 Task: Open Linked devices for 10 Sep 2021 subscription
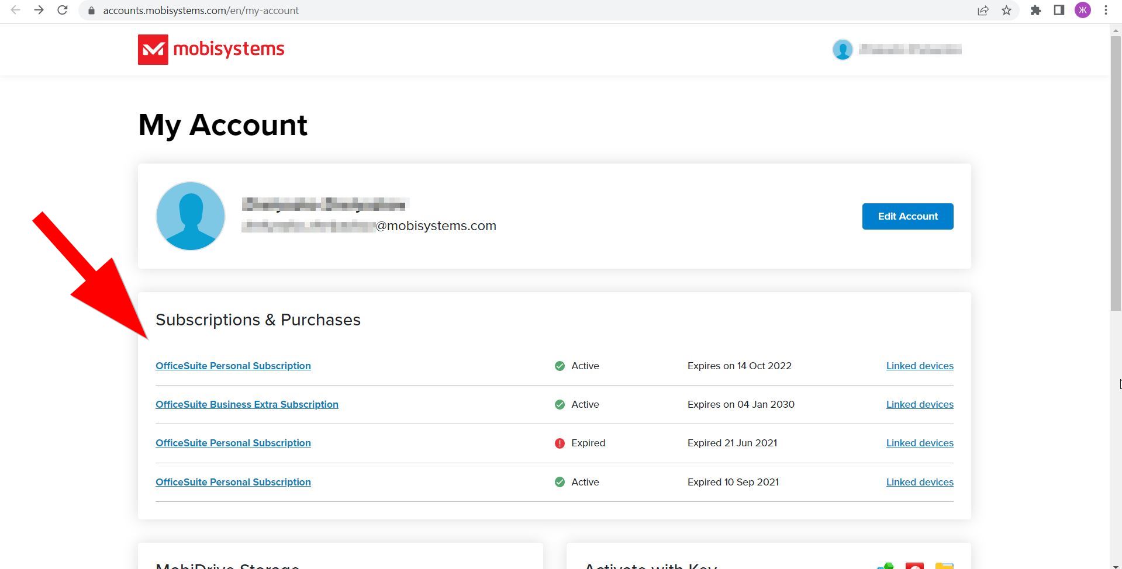click(920, 482)
